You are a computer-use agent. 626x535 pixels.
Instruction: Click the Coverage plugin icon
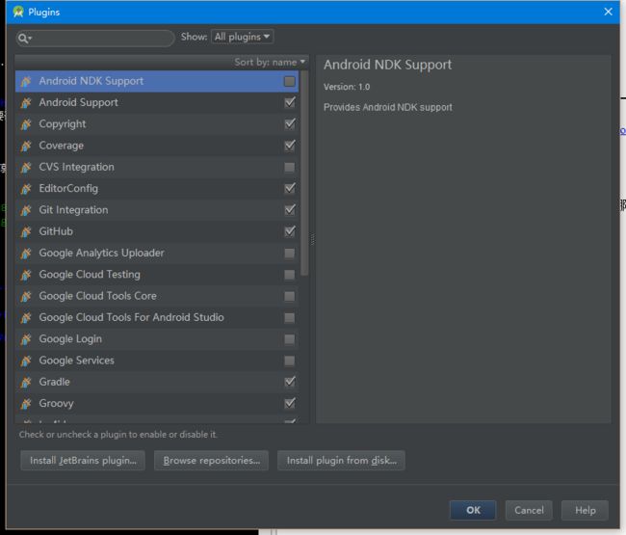tap(26, 146)
